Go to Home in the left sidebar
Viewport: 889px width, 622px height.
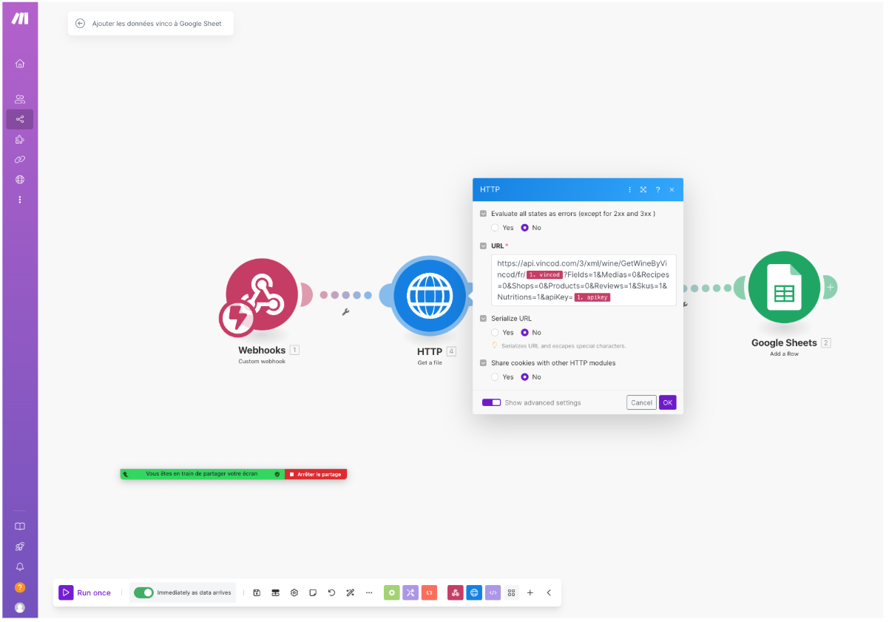pyautogui.click(x=20, y=64)
